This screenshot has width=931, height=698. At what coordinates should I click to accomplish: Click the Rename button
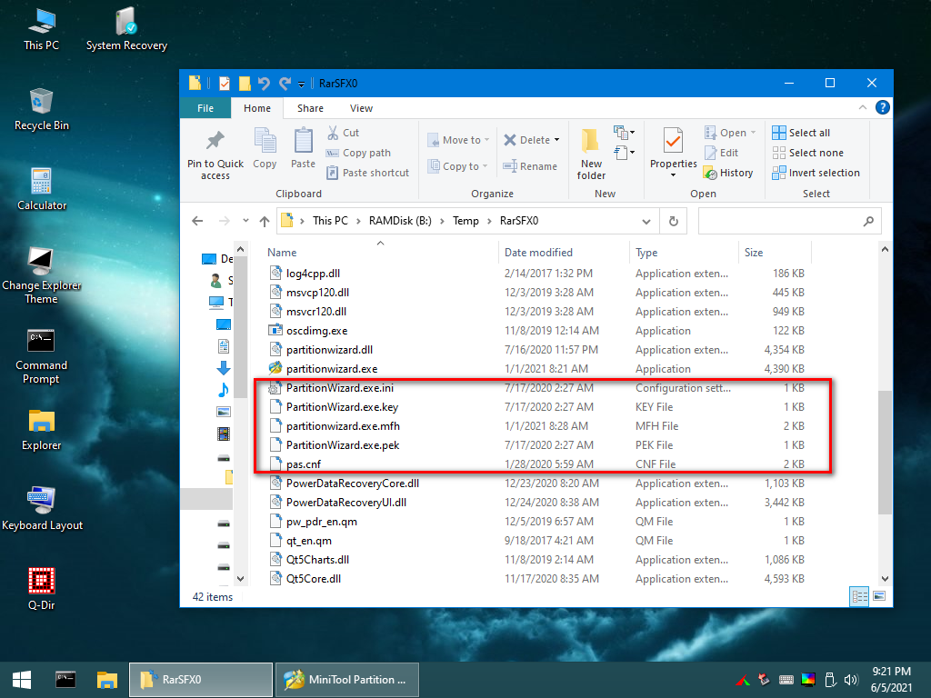point(530,166)
